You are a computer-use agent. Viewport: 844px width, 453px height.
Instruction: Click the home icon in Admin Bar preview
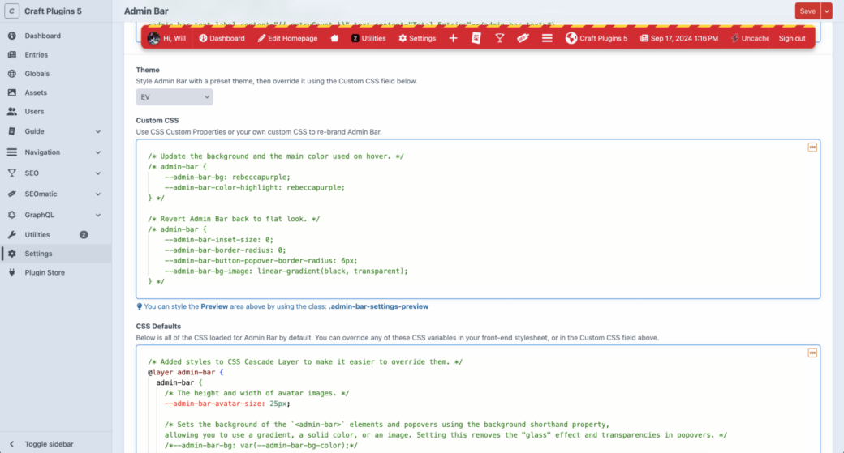pos(334,38)
